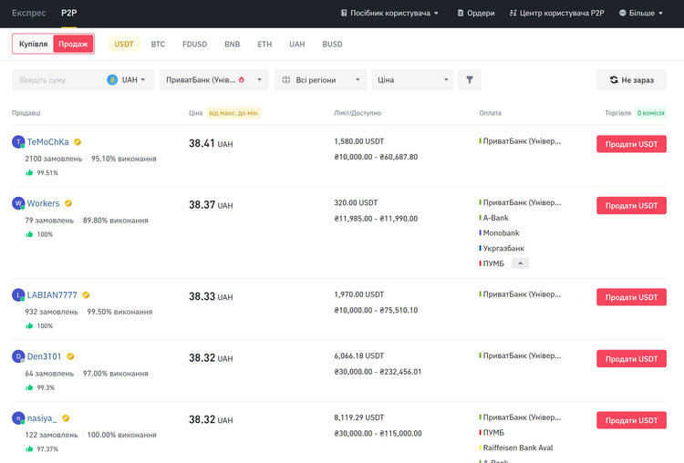Screen dimensions: 684x463
Task: Click the Ордери document icon
Action: coord(461,13)
